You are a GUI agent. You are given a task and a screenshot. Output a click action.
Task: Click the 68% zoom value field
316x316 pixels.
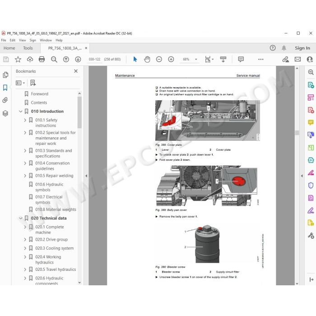(x=186, y=59)
